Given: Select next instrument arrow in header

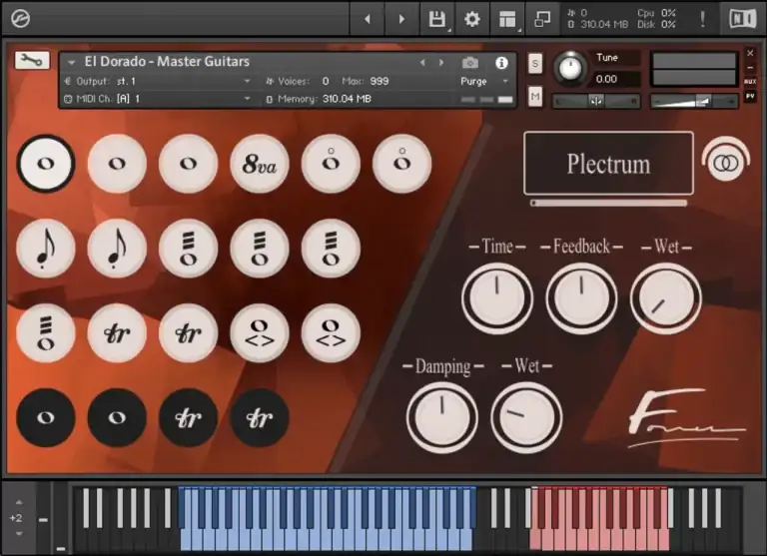Looking at the screenshot, I should (441, 63).
